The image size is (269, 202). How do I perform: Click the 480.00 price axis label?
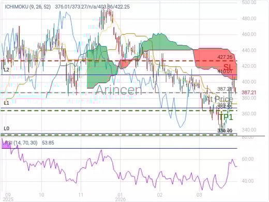click(249, 18)
